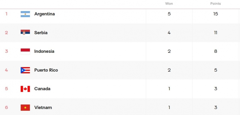Image resolution: width=240 pixels, height=115 pixels.
Task: Select the Indonesia team name
Action: pyautogui.click(x=44, y=51)
